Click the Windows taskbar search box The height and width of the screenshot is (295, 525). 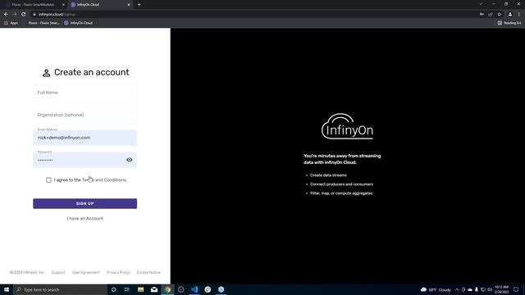[x=60, y=289]
